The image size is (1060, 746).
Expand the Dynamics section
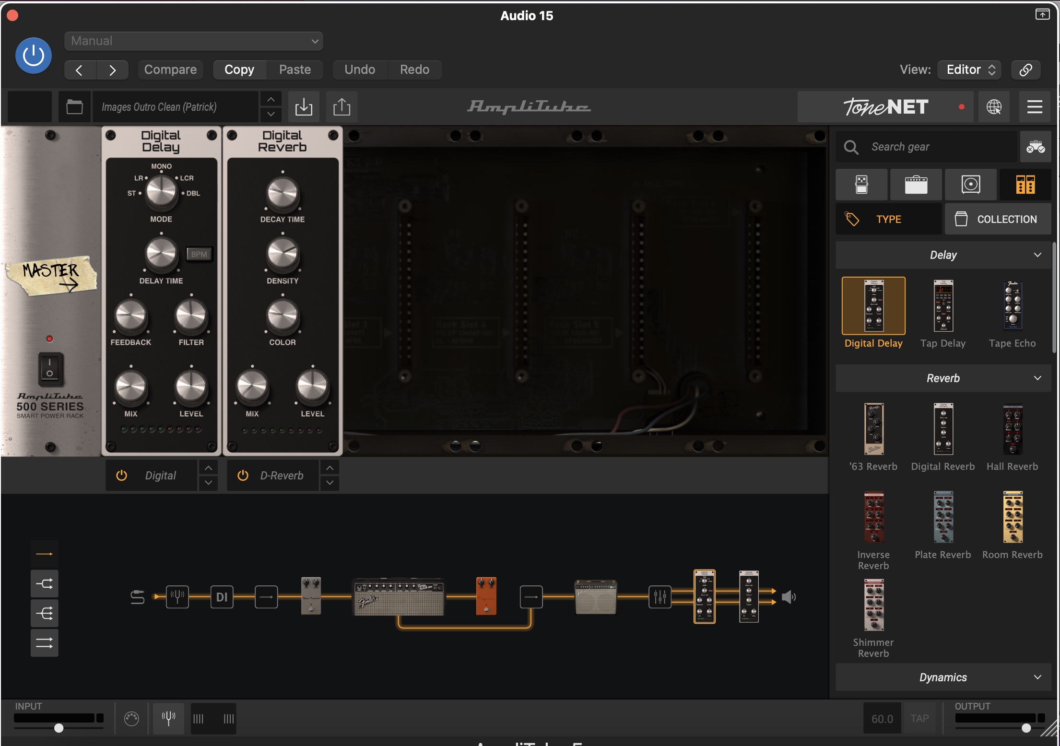tap(943, 677)
